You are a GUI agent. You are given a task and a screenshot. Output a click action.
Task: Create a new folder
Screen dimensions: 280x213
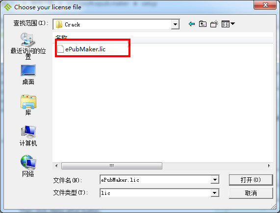tap(214, 24)
